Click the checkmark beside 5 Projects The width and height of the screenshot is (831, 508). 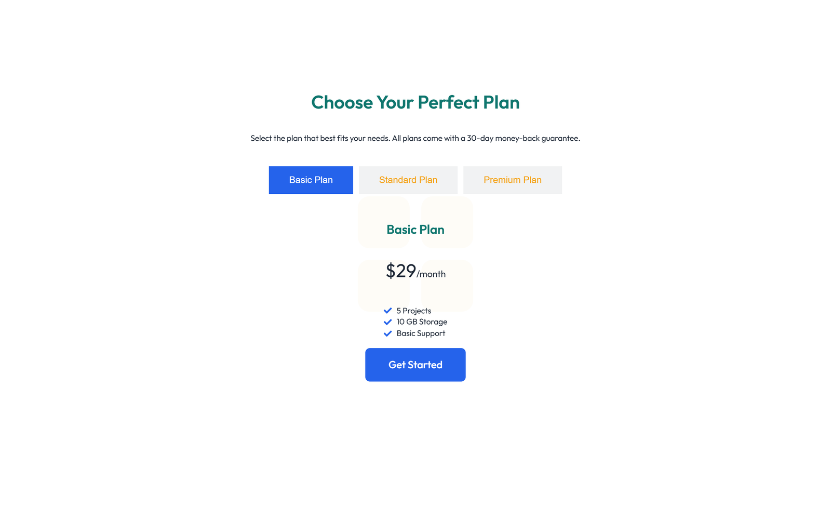[387, 310]
